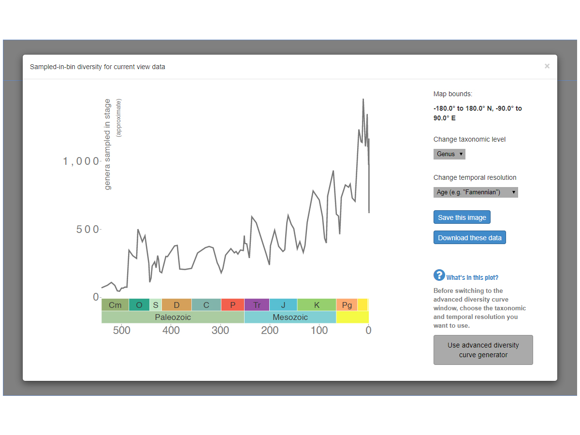Choose the D Devonian period block
This screenshot has height=435, width=580.
coord(176,305)
